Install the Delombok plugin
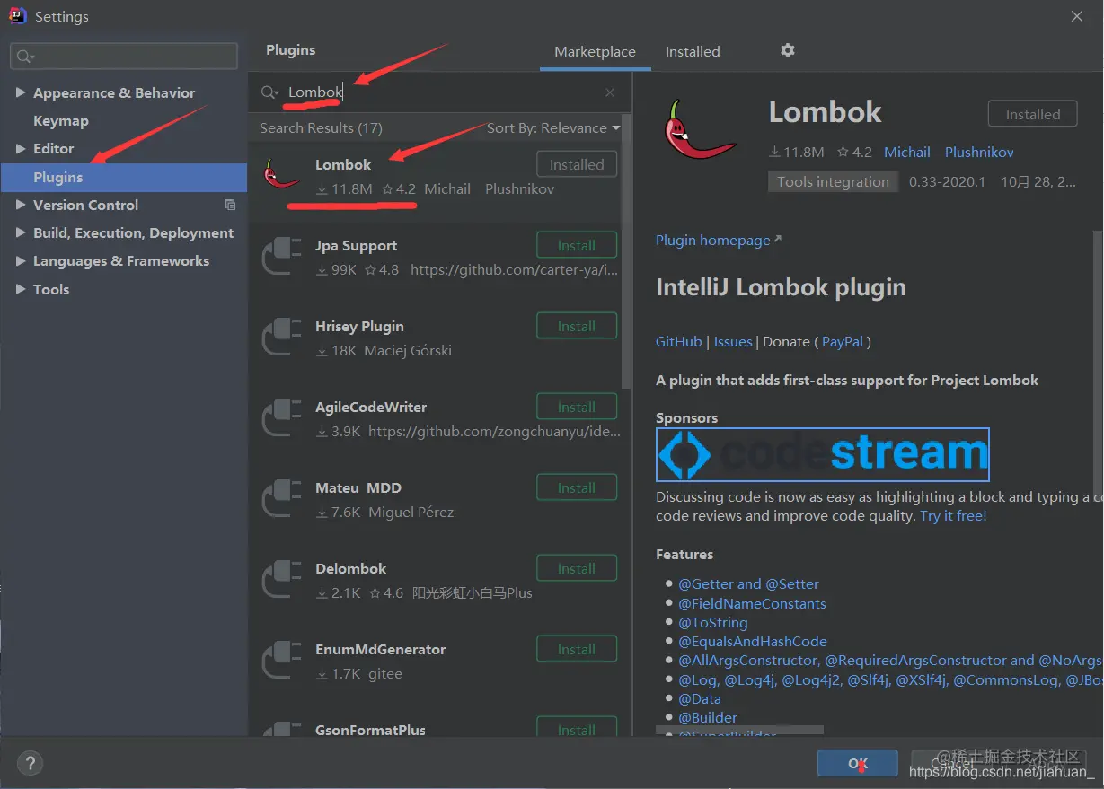This screenshot has height=789, width=1104. [577, 568]
